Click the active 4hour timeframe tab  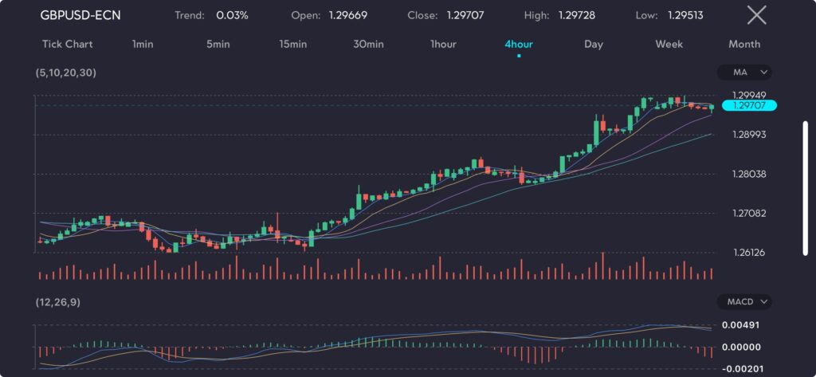coord(519,44)
